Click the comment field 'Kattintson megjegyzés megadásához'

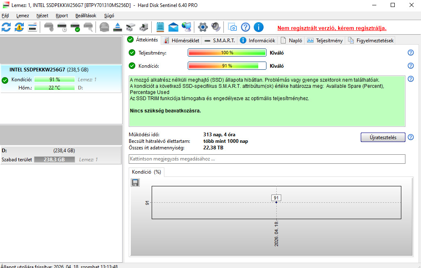tap(267, 159)
